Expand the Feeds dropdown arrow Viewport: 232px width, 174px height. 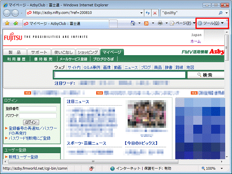click(x=153, y=23)
